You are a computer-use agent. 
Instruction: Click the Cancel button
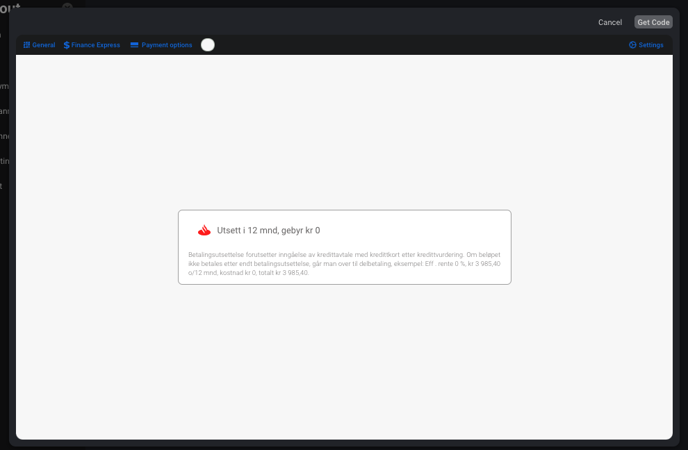pos(610,22)
